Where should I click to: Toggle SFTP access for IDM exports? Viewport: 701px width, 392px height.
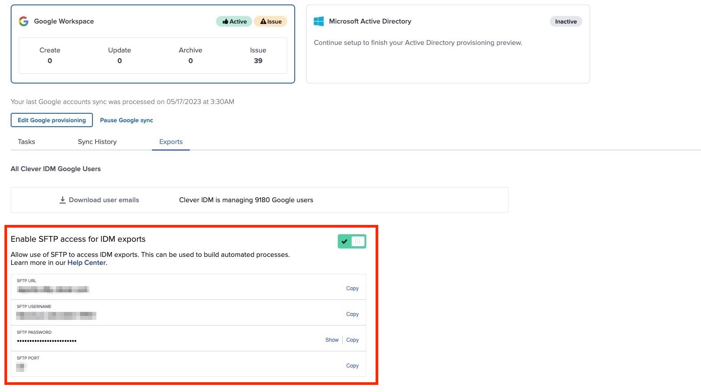[x=352, y=241]
